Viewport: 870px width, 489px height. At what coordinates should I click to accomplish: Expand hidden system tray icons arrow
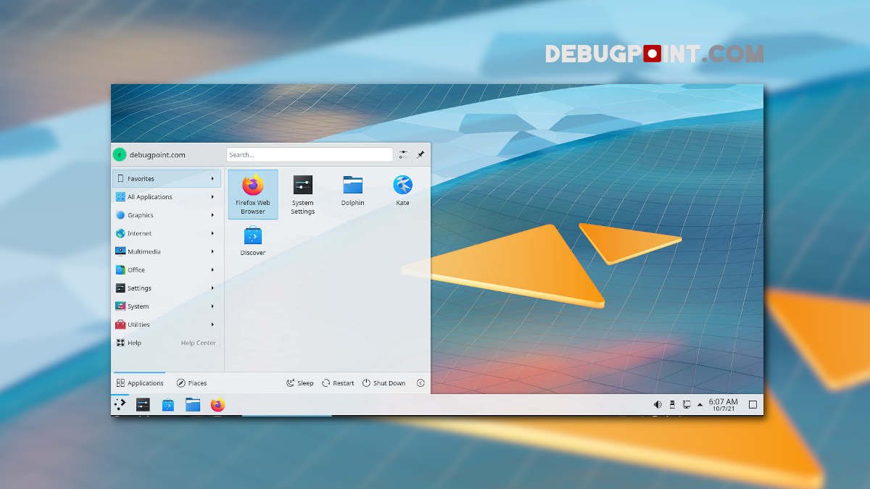coord(700,404)
